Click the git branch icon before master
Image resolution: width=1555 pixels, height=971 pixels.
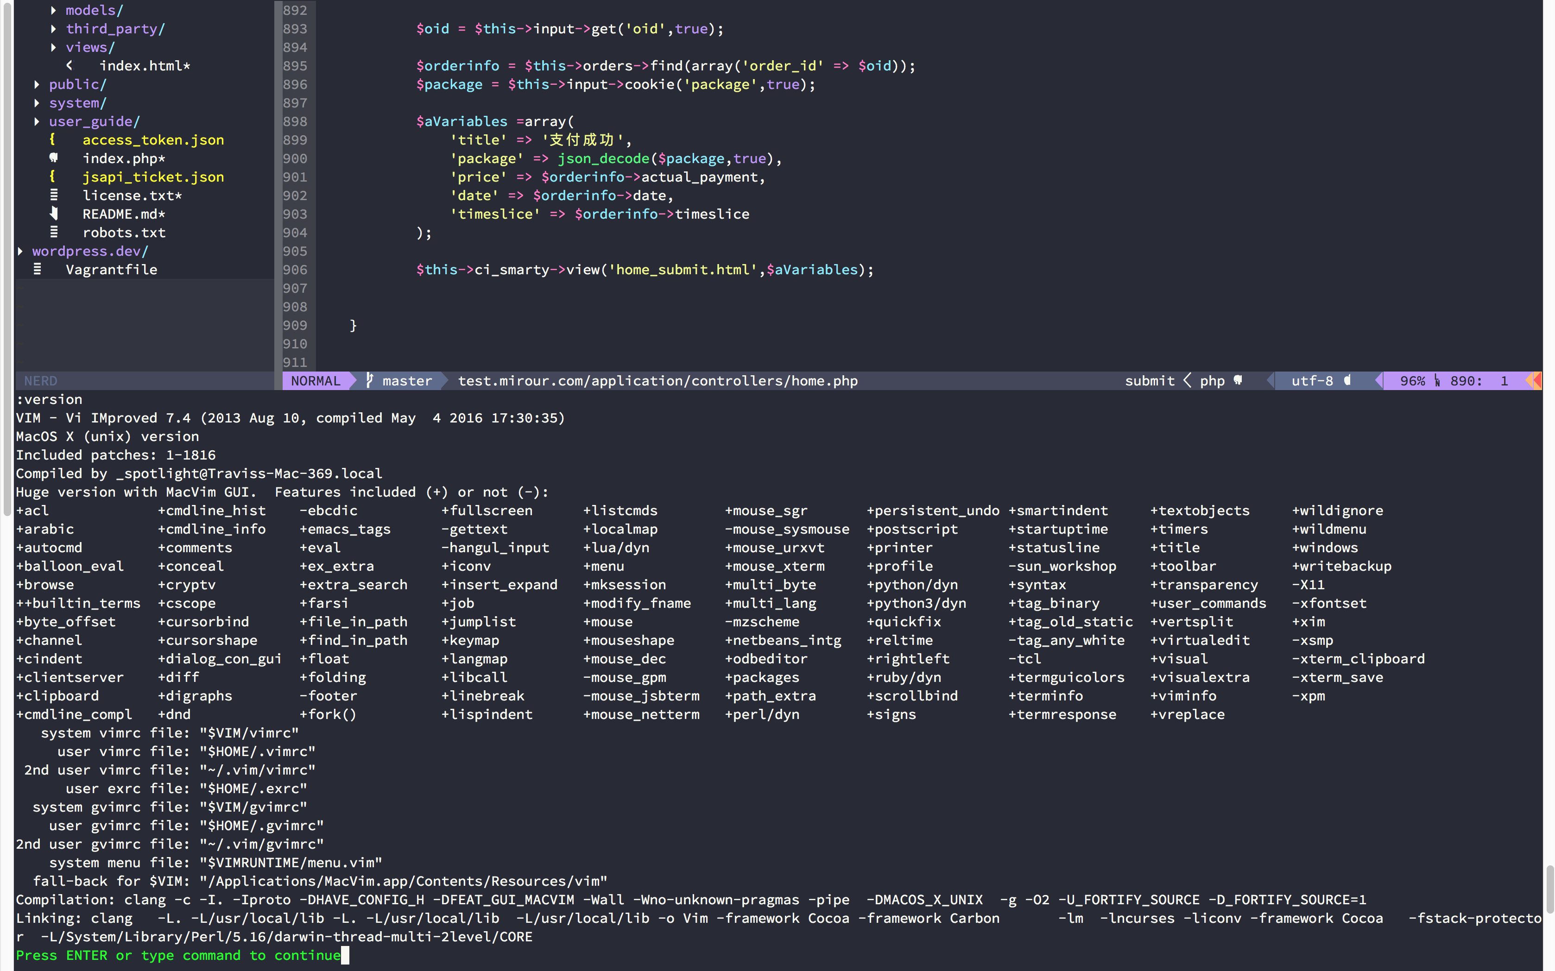pos(370,381)
